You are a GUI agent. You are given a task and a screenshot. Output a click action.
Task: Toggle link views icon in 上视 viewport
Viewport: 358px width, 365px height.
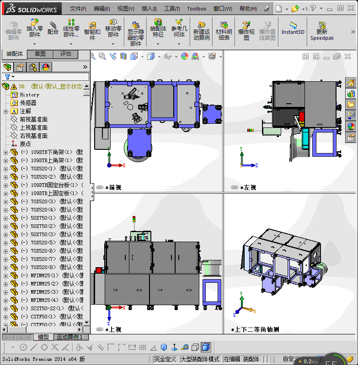pyautogui.click(x=100, y=329)
